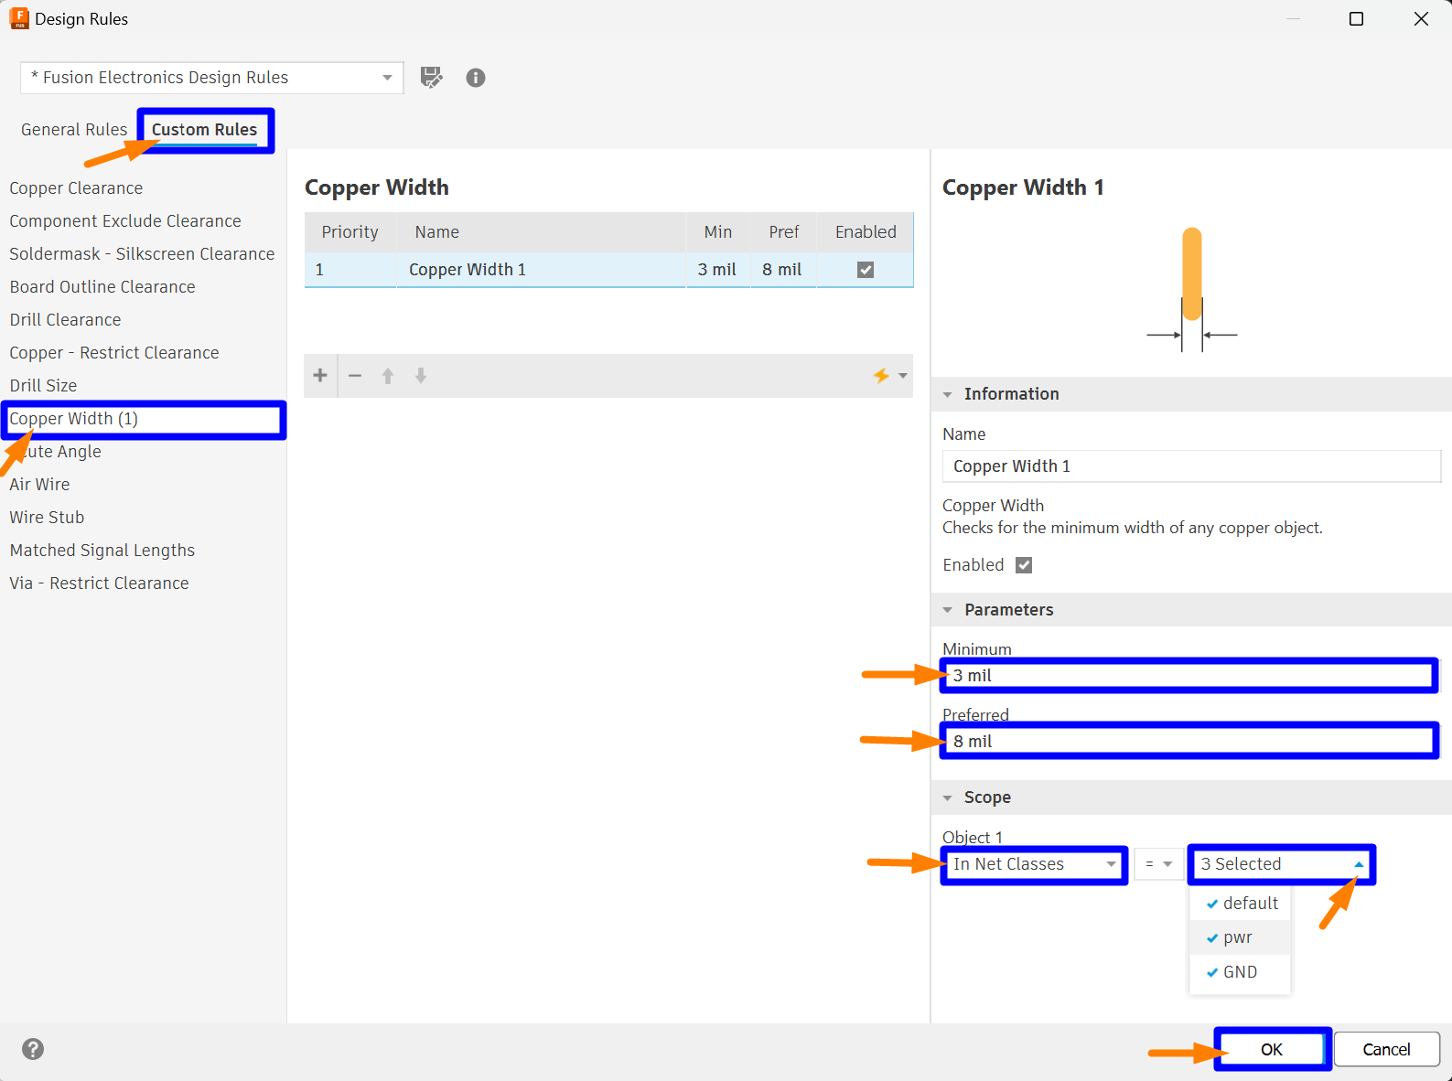
Task: Select Soldermask - Silkscreen Clearance category
Action: 142,254
